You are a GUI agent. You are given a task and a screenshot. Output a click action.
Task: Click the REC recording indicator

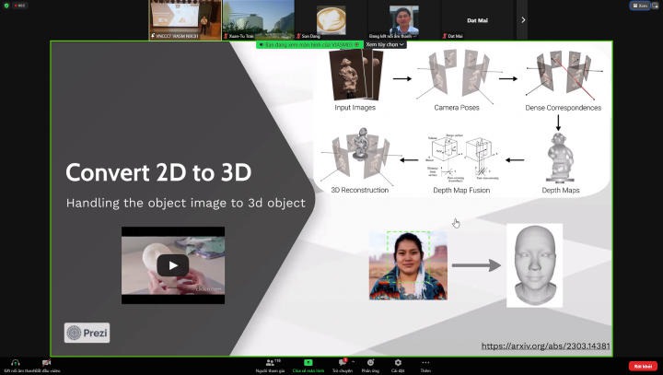pyautogui.click(x=20, y=6)
